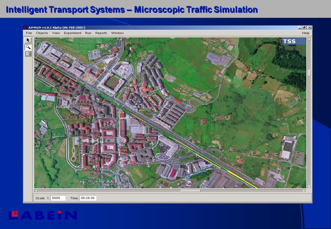The height and width of the screenshot is (229, 331).
Task: Open the Experiment menu
Action: click(x=73, y=33)
